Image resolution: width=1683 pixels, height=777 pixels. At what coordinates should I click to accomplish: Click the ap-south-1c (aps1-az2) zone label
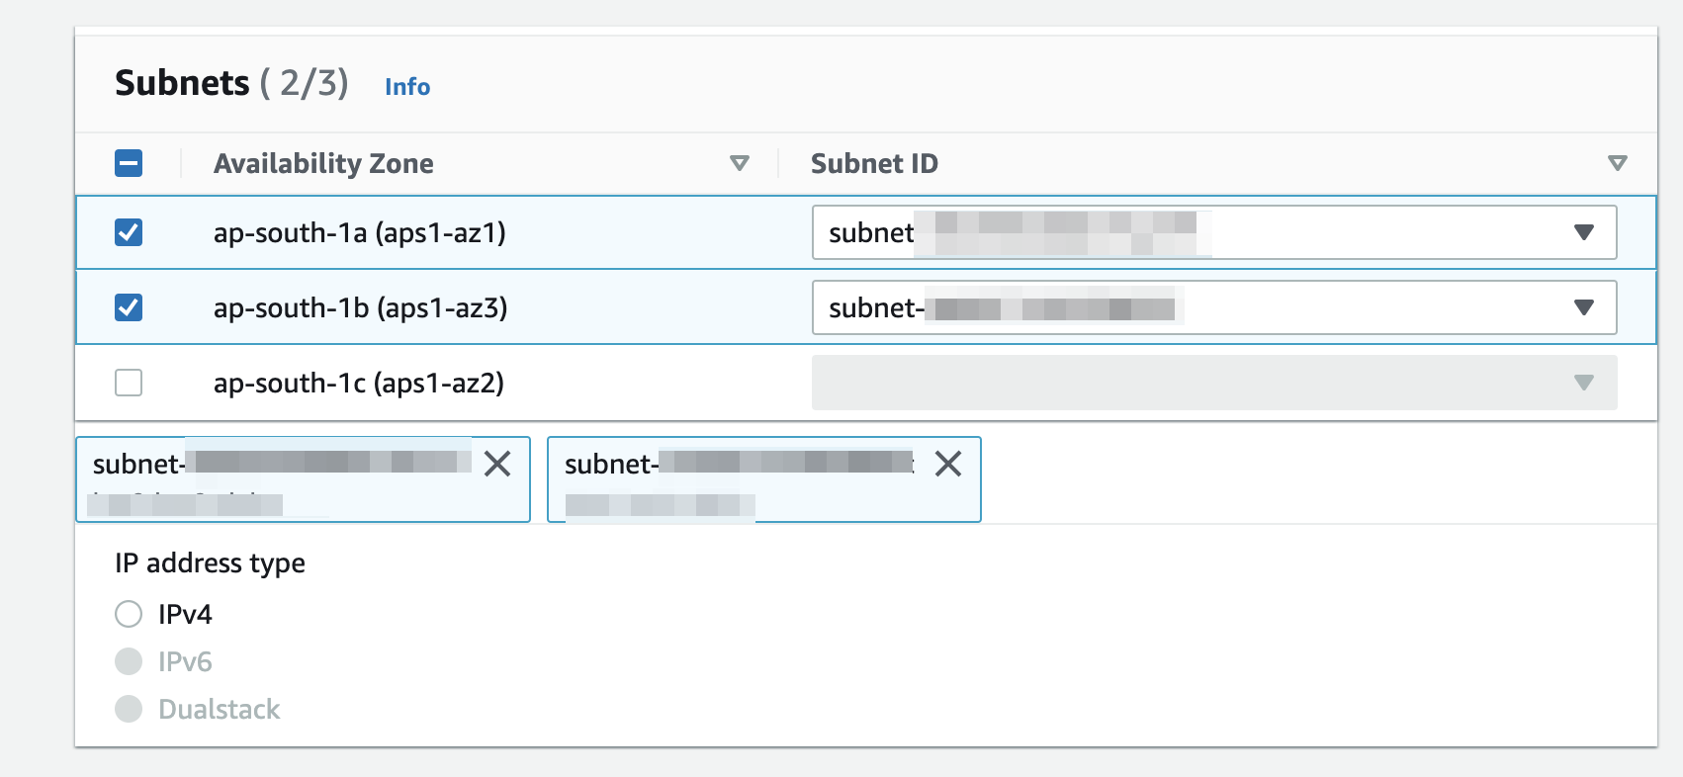pos(359,383)
